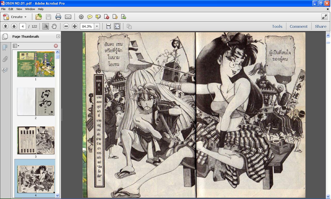Open the Window menu

30,9
